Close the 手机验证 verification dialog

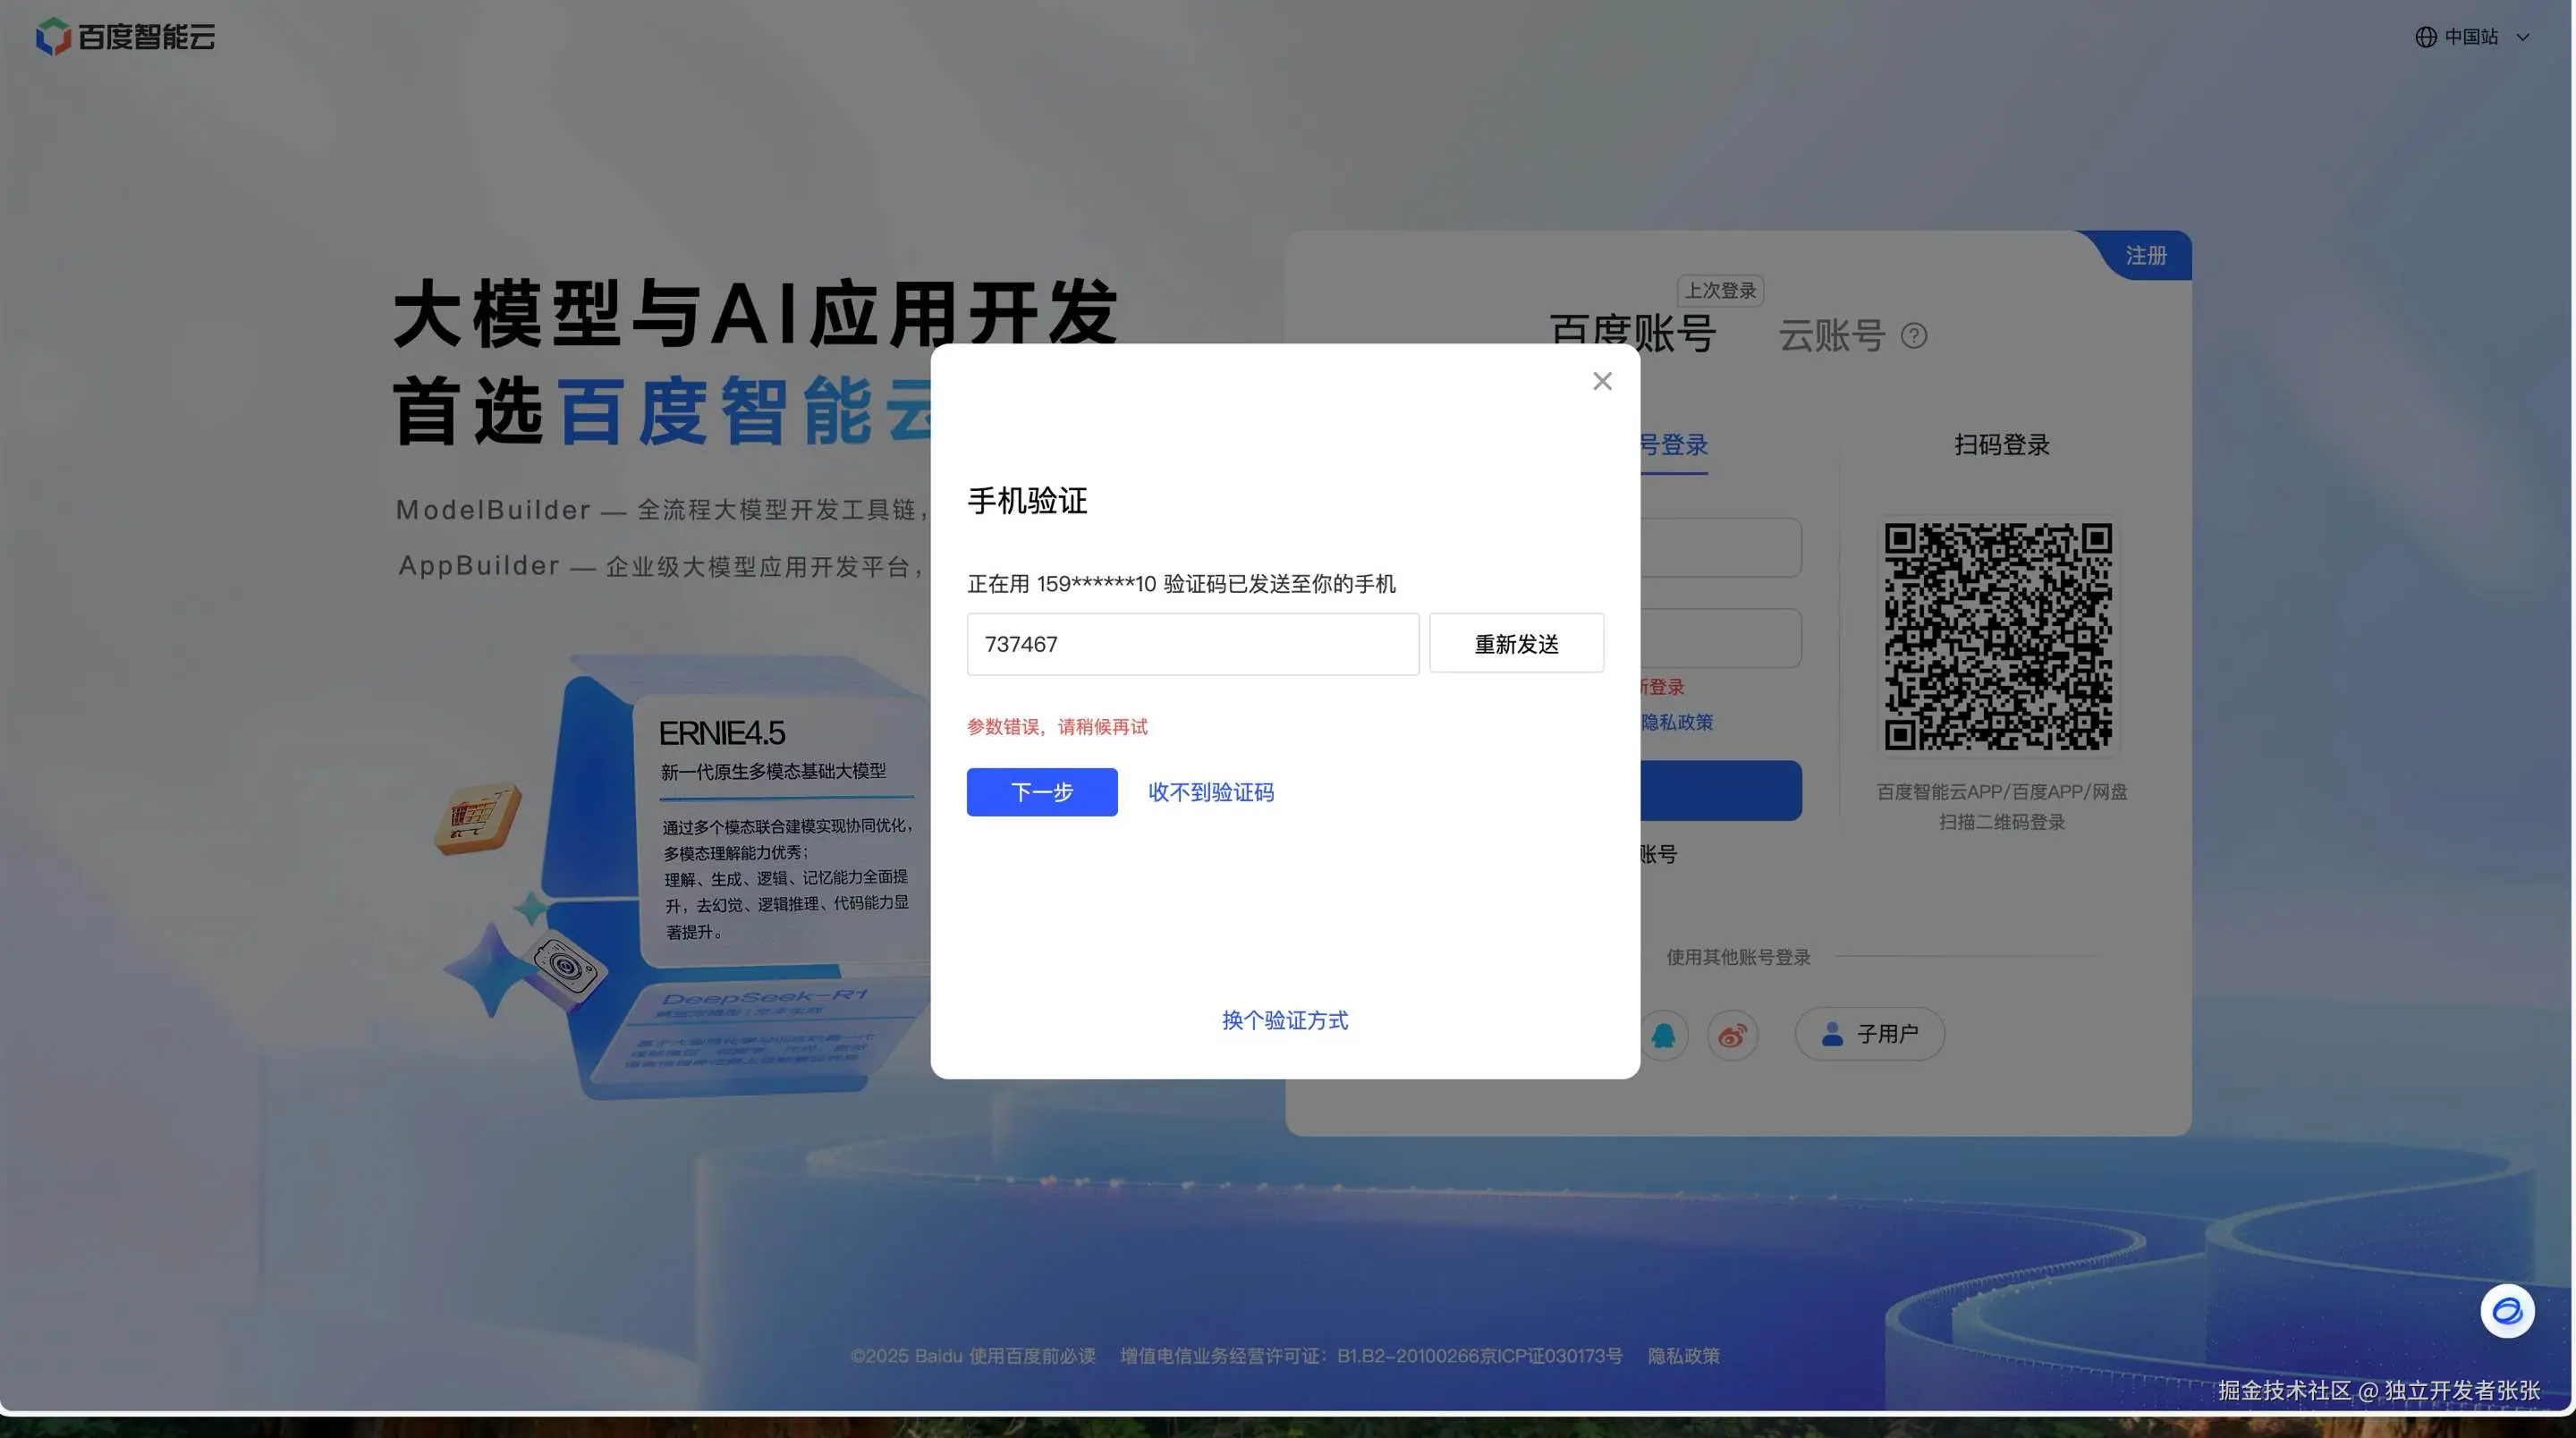coord(1602,381)
